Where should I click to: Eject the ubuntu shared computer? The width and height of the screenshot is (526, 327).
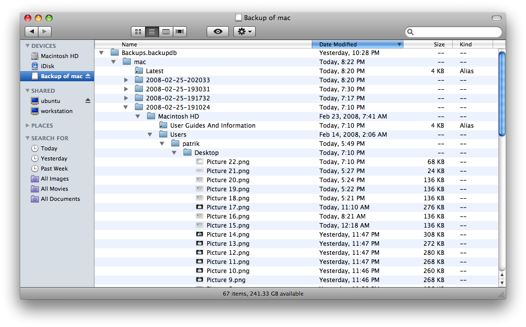[88, 100]
